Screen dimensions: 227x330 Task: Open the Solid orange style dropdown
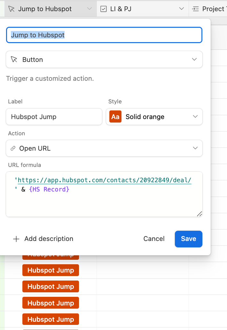point(195,117)
